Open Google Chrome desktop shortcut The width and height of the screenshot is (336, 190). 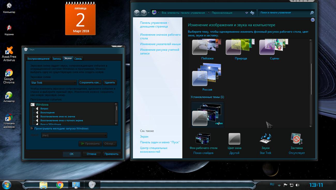(x=9, y=77)
